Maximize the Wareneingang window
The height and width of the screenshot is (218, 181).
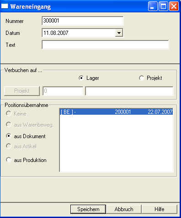coord(163,6)
